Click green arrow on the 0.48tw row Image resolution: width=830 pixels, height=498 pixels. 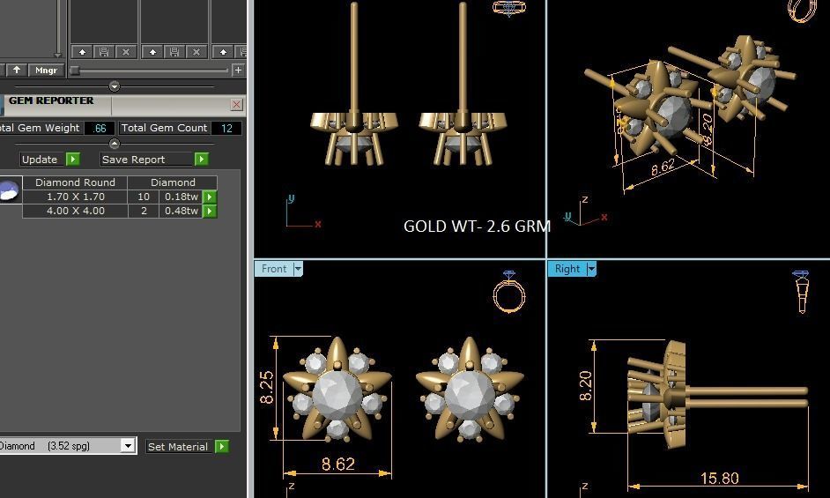(x=210, y=212)
